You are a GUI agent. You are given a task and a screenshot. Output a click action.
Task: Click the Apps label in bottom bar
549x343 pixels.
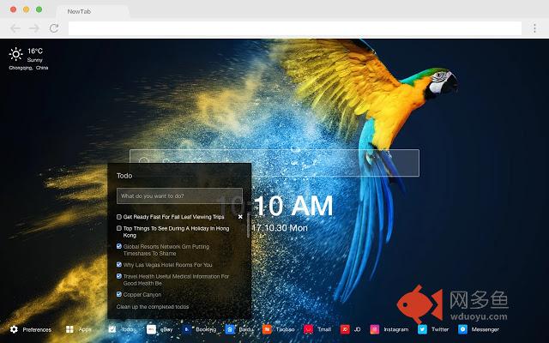[85, 329]
